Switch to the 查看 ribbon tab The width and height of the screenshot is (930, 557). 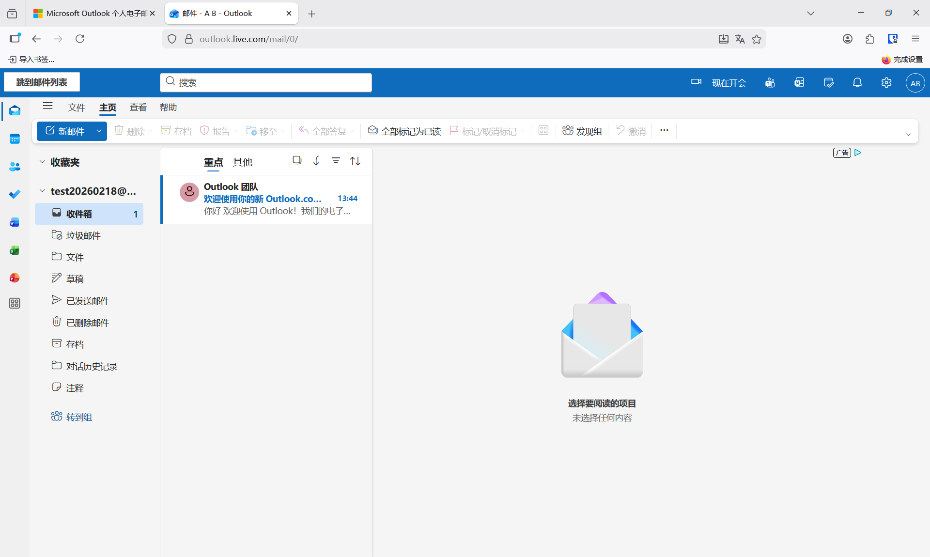138,108
